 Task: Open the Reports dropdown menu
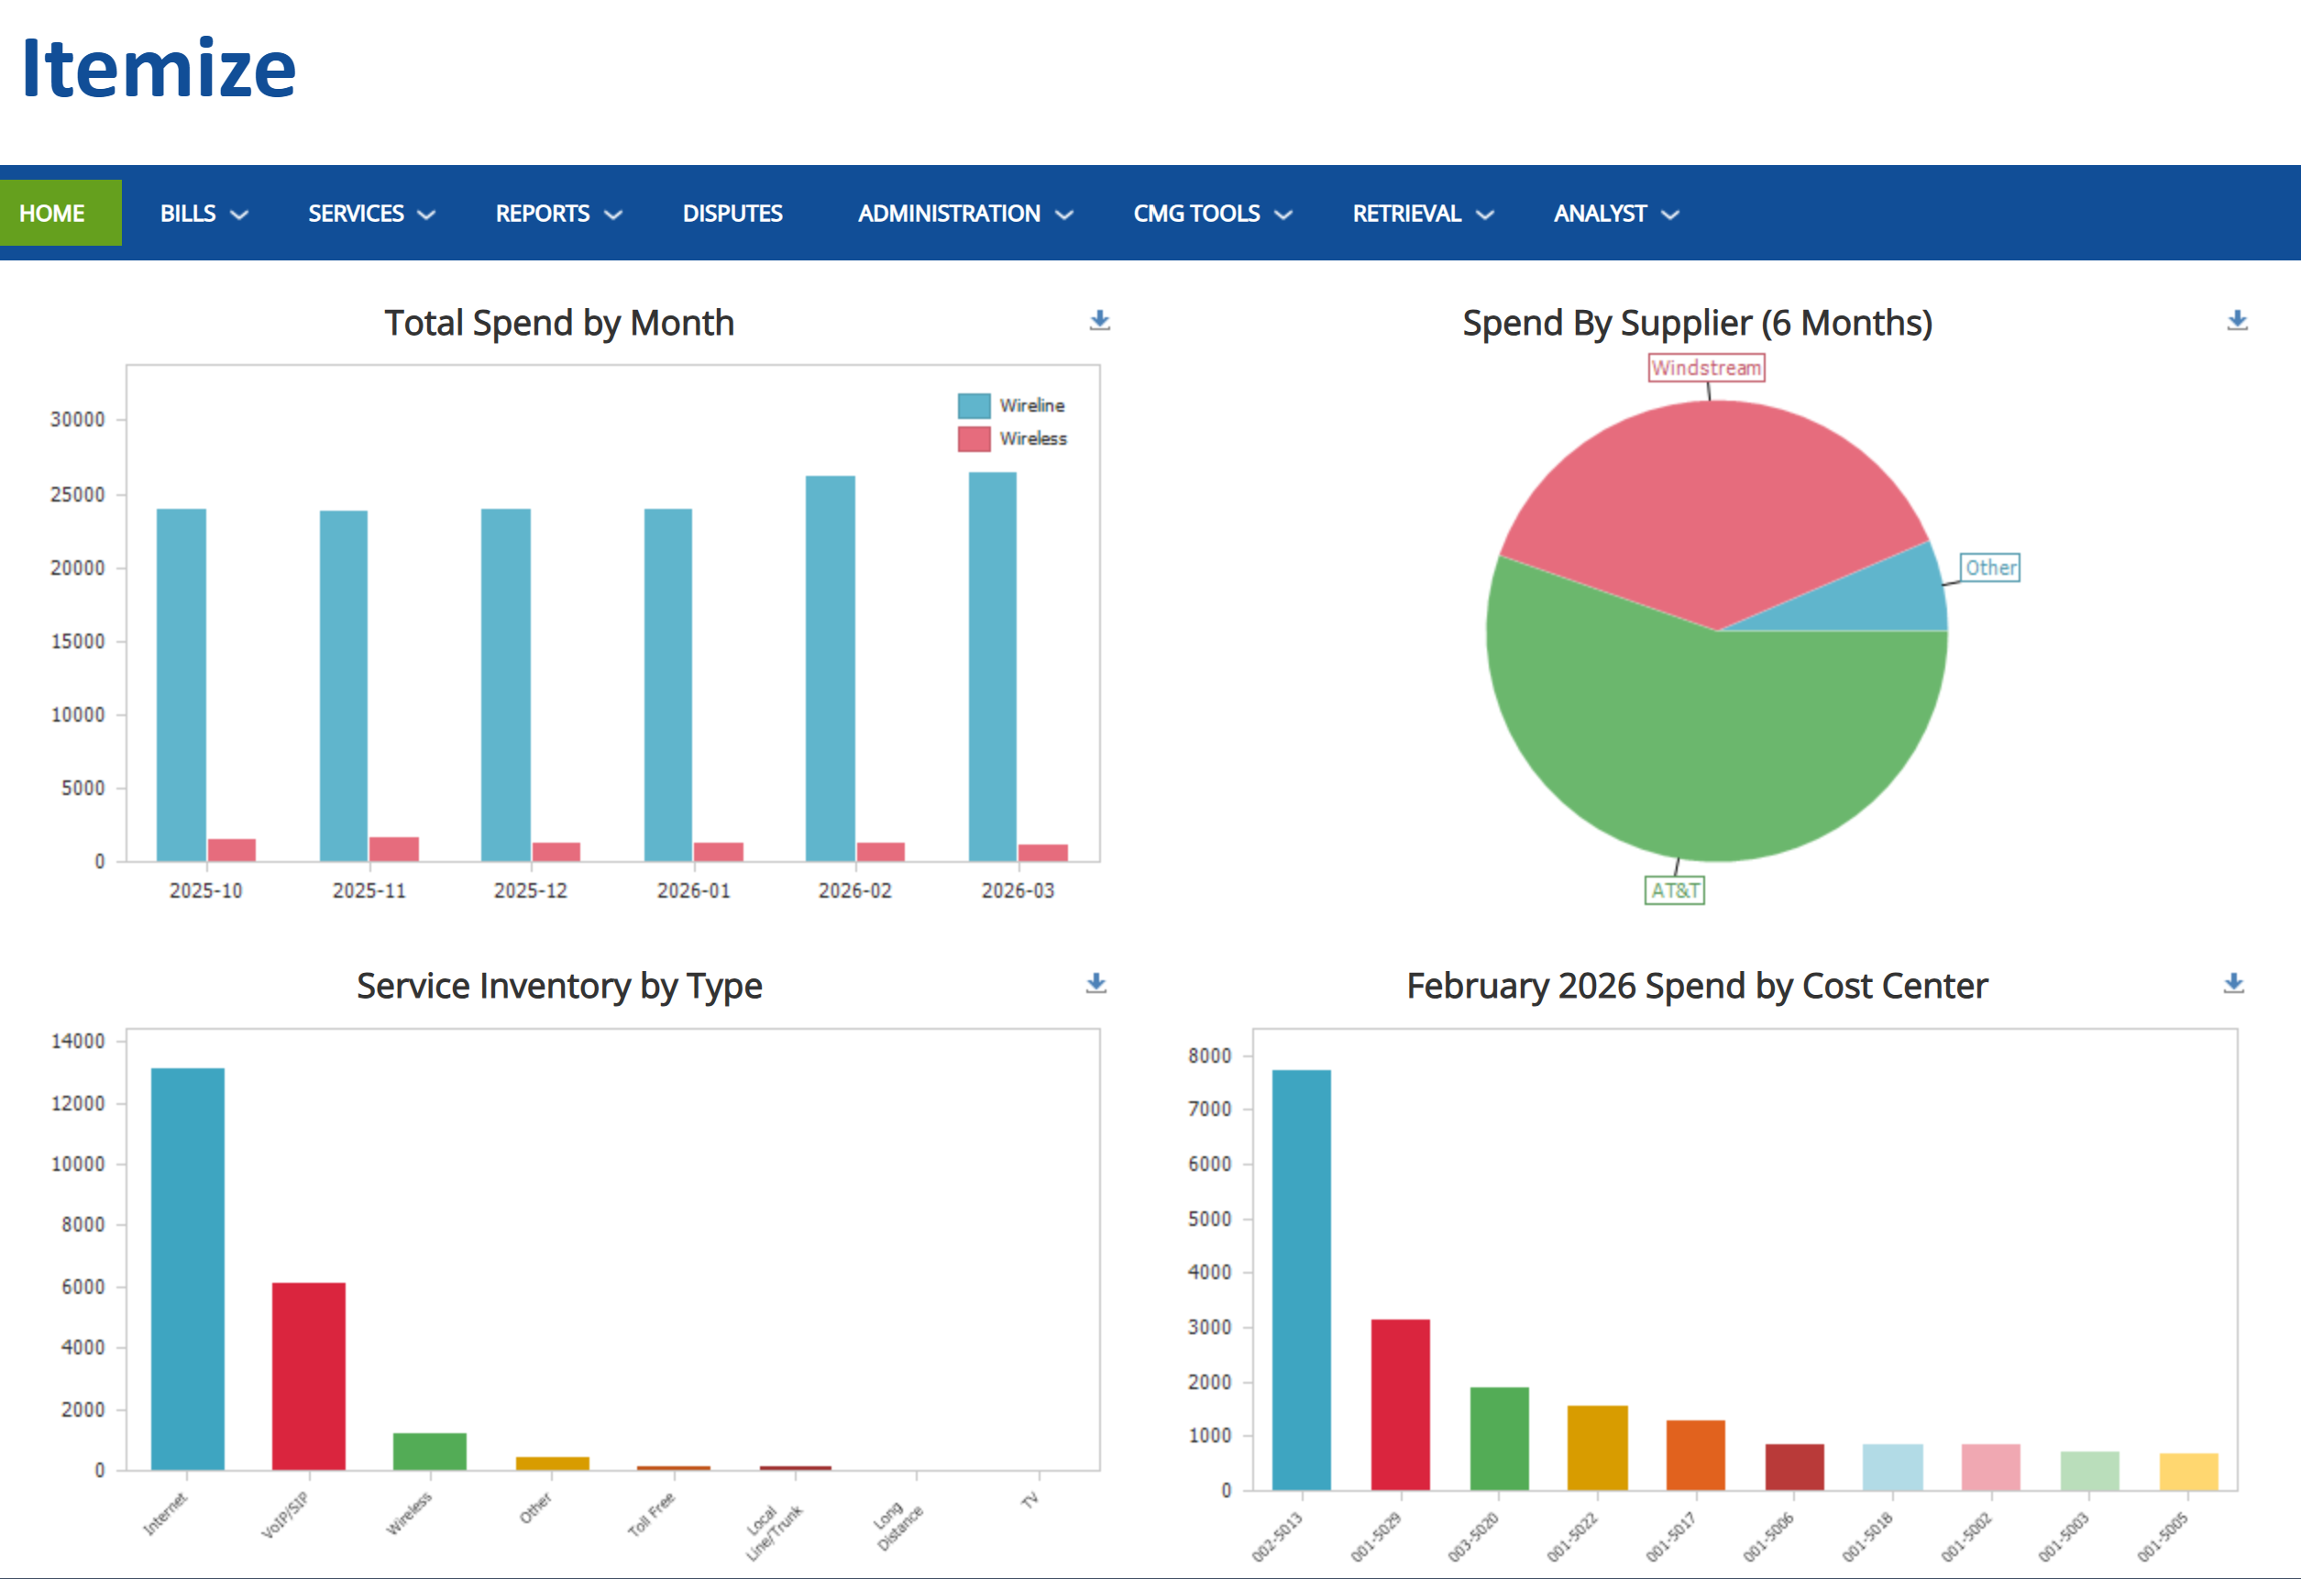tap(557, 213)
